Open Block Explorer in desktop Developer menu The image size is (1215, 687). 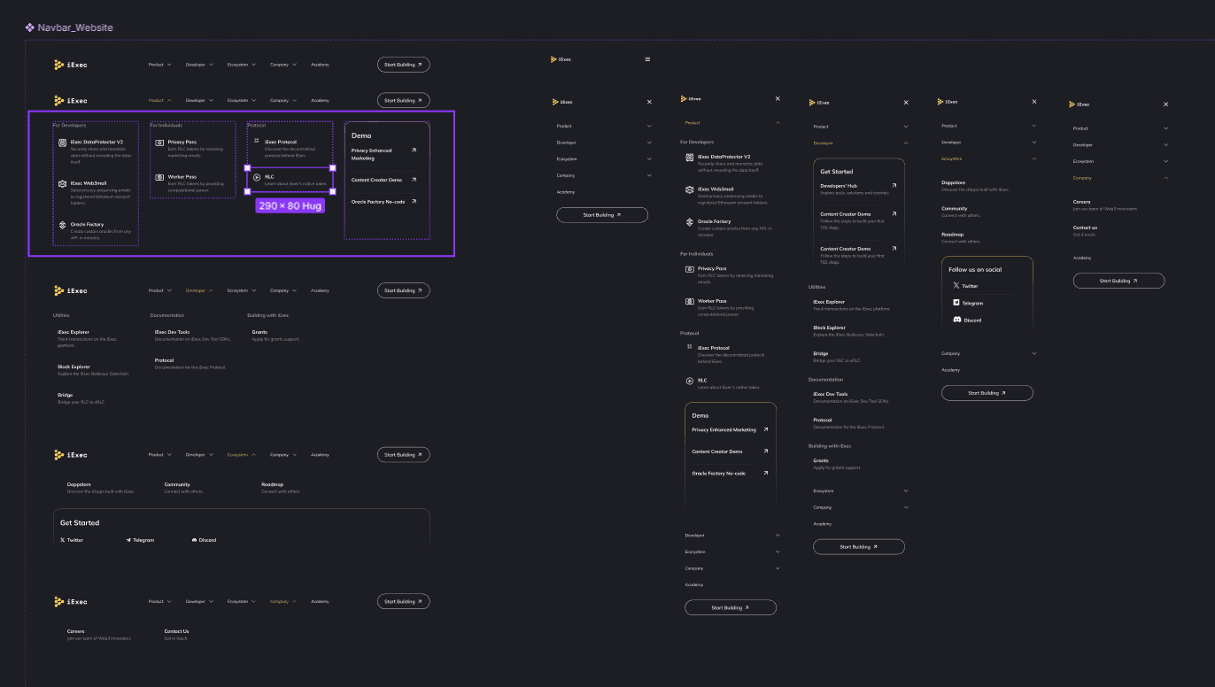[74, 367]
